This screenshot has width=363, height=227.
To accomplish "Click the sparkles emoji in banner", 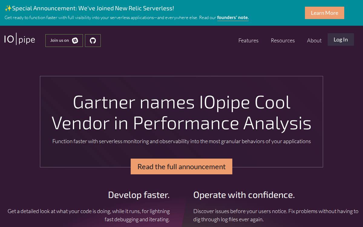I will tap(8, 8).
